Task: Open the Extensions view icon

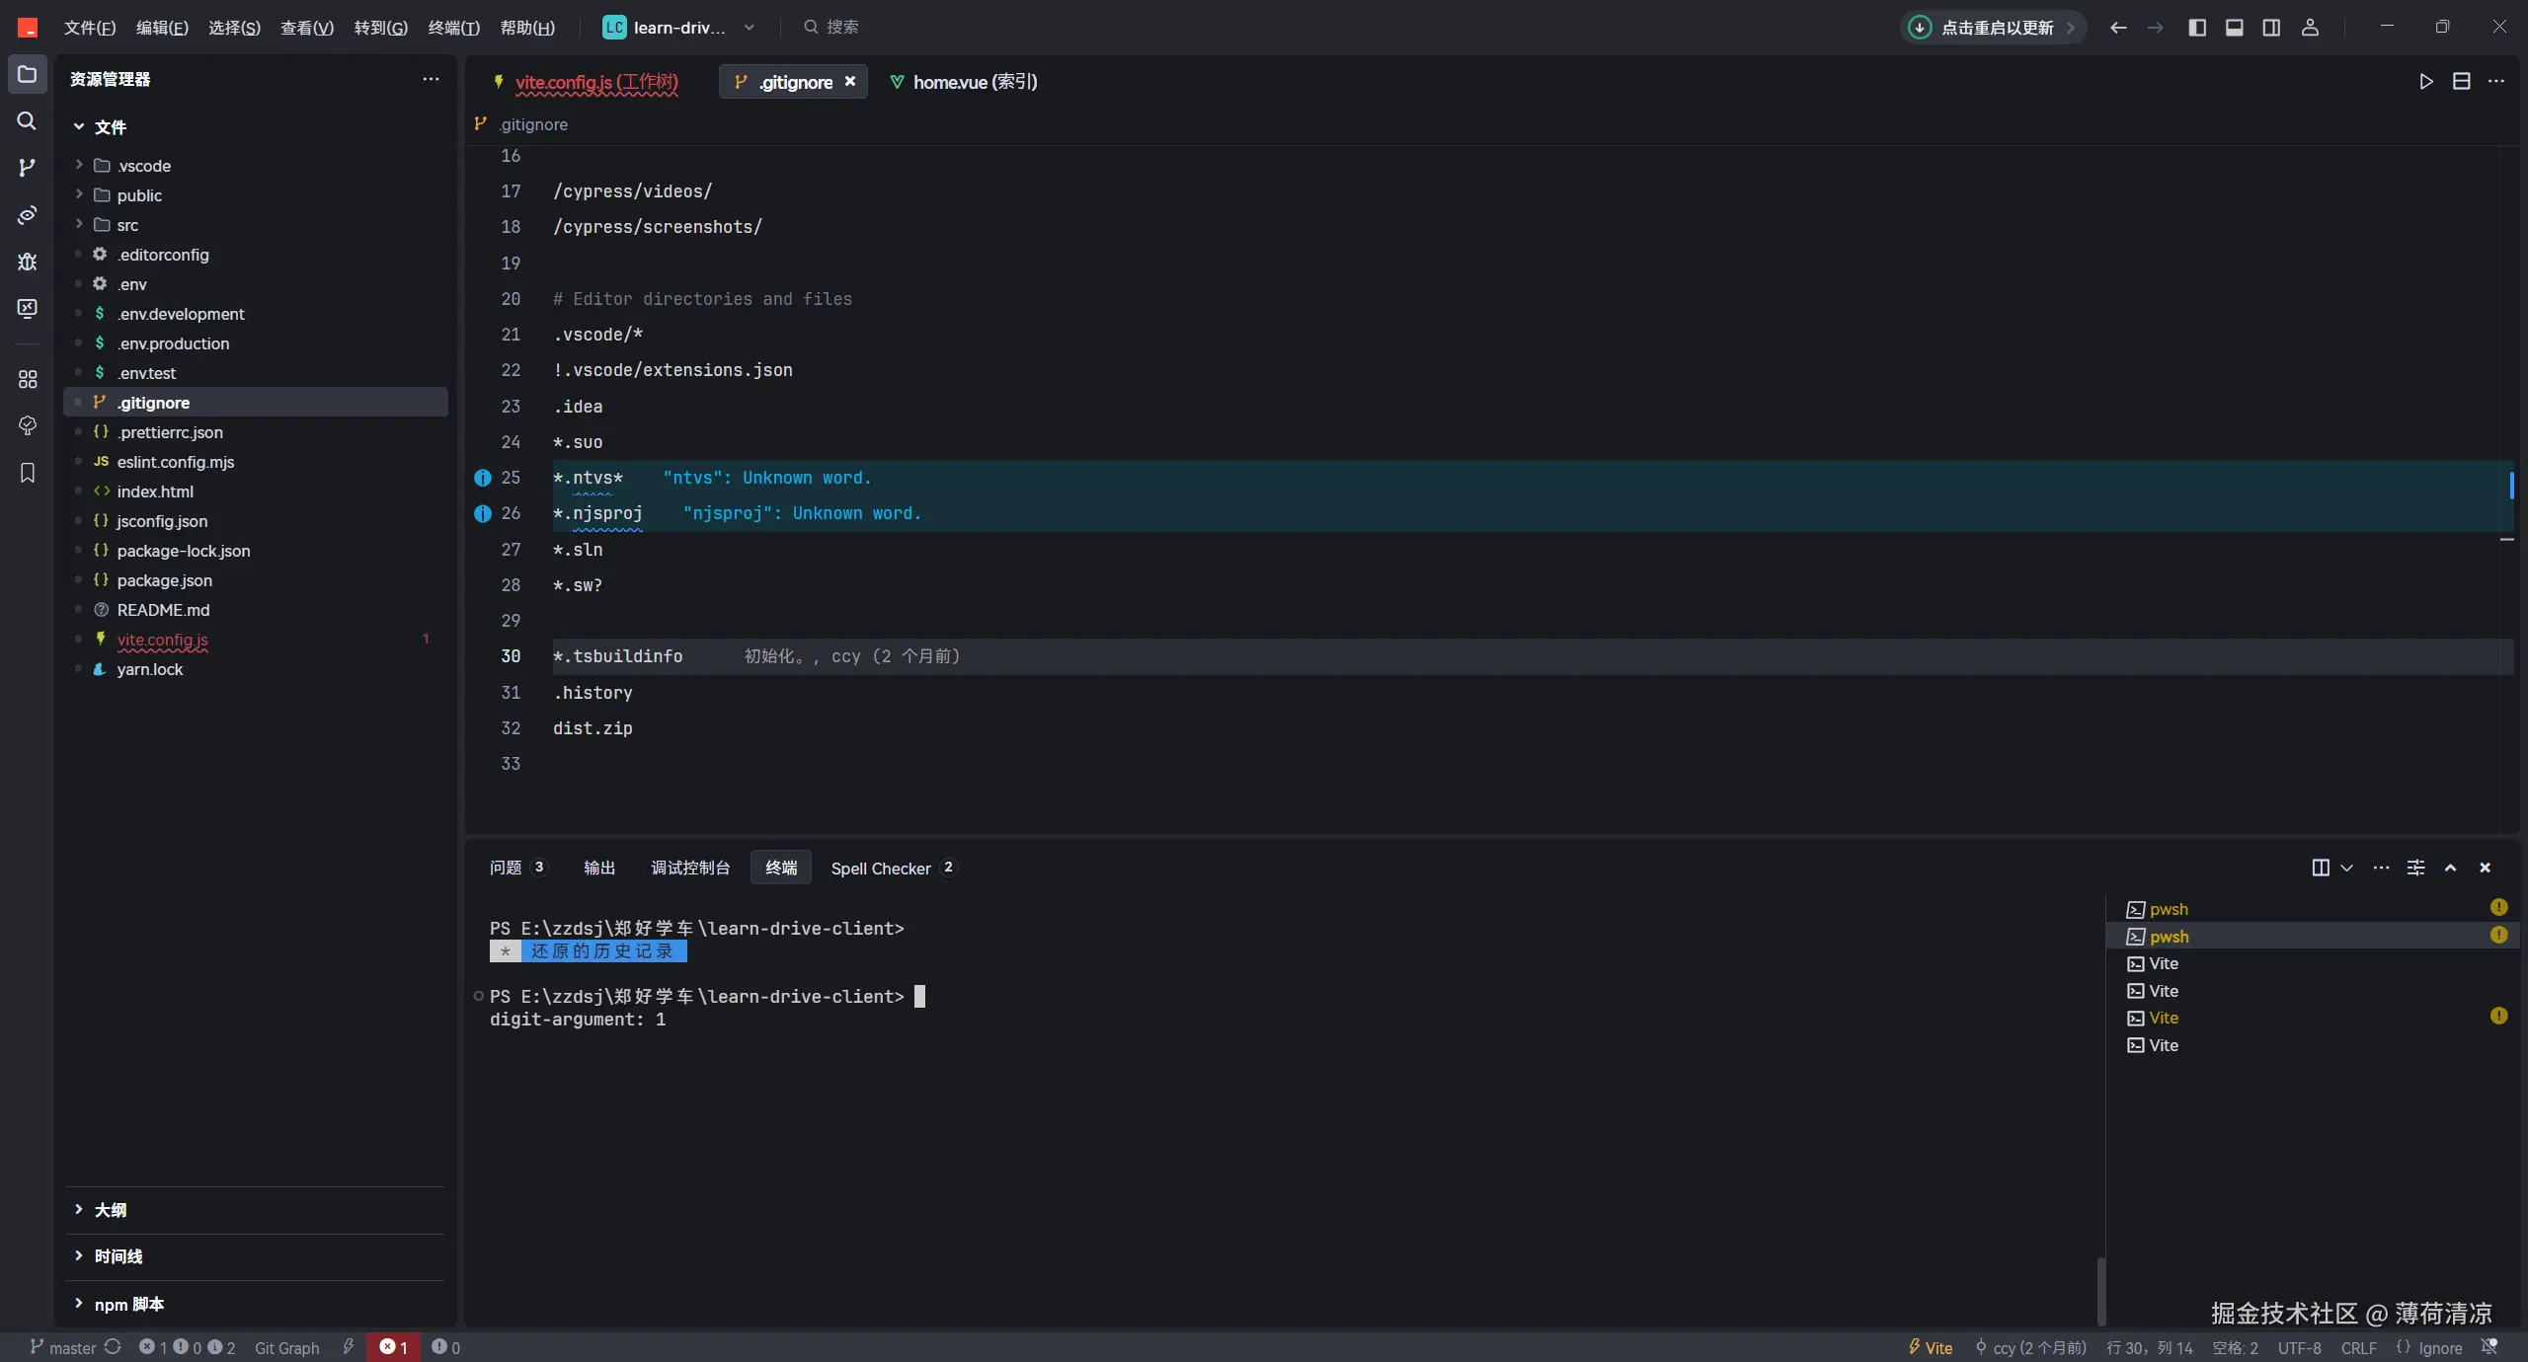Action: point(27,379)
